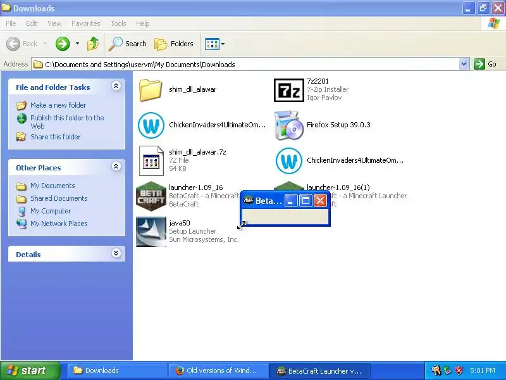506x380 pixels.
Task: Click the Make a new folder icon
Action: pyautogui.click(x=22, y=105)
